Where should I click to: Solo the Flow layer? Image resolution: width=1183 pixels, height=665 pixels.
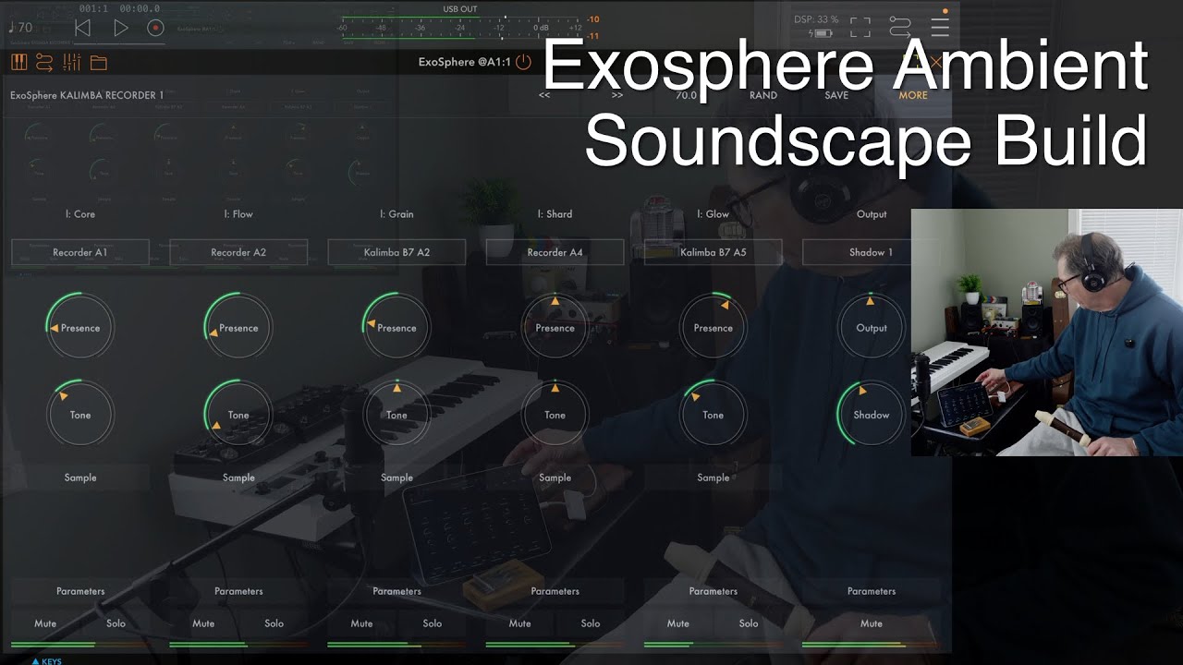(274, 623)
